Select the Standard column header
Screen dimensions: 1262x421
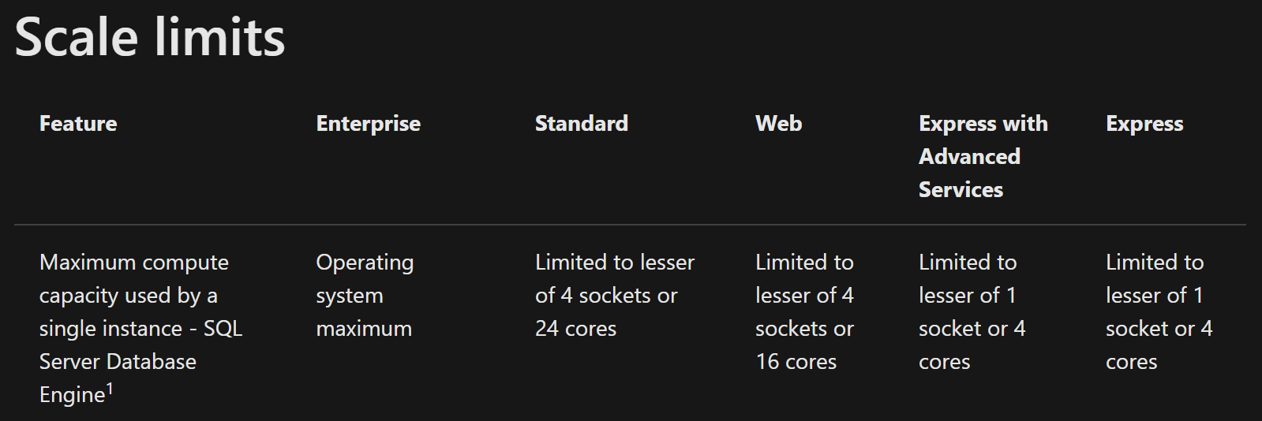(x=581, y=124)
